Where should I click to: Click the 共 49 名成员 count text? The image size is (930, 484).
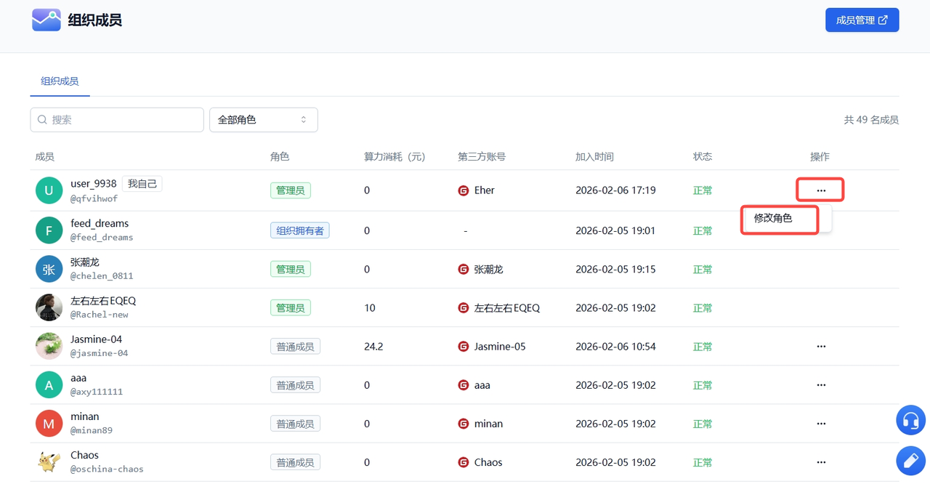(871, 120)
